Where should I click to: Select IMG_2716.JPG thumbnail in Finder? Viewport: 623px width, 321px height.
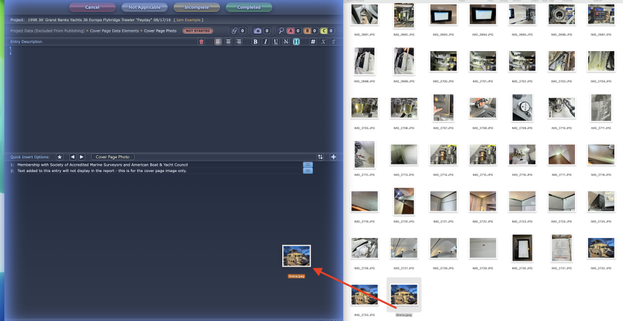click(522, 155)
